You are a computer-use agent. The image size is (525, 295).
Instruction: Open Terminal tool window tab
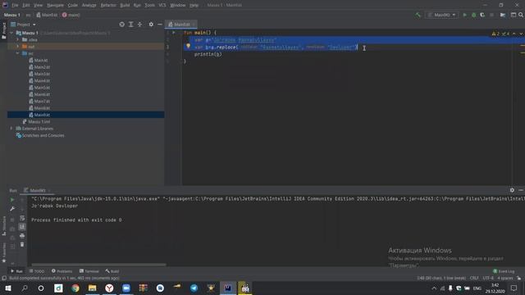point(89,271)
